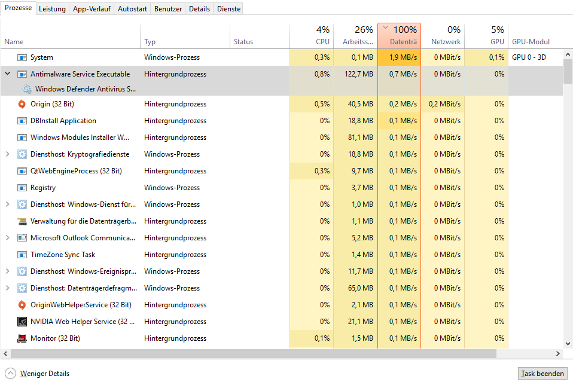The height and width of the screenshot is (388, 573).
Task: Click the vertical scrollbar down arrow
Action: 568,343
